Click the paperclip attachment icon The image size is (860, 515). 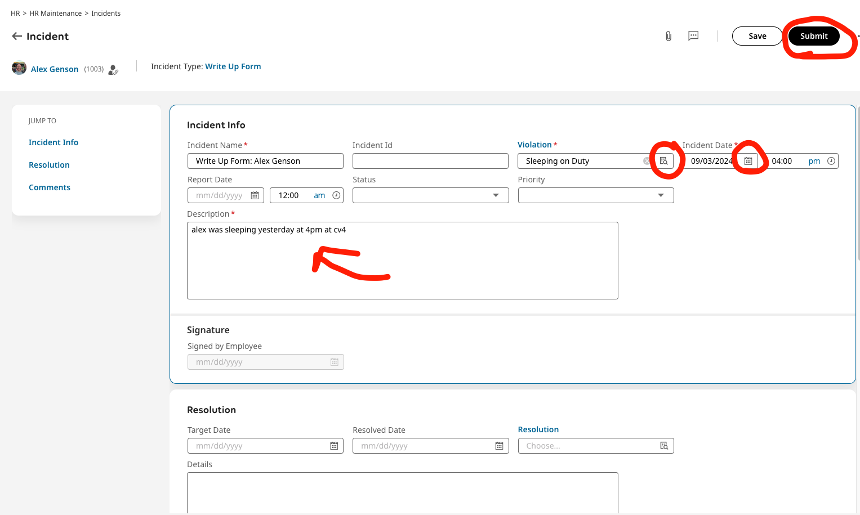[x=668, y=36]
